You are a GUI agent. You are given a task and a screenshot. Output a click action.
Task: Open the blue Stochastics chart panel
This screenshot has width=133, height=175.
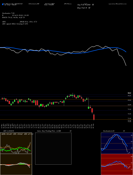point(117,143)
